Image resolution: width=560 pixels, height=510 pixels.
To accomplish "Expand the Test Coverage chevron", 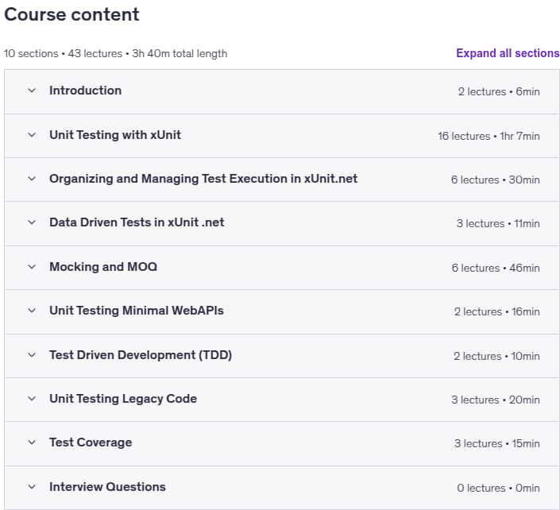I will (32, 442).
